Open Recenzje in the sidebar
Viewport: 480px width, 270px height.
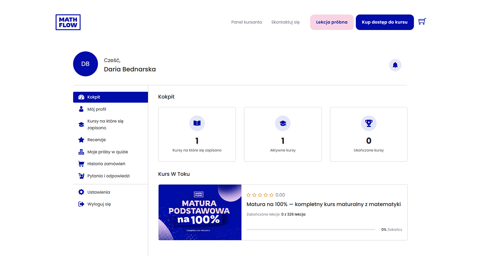pos(96,140)
